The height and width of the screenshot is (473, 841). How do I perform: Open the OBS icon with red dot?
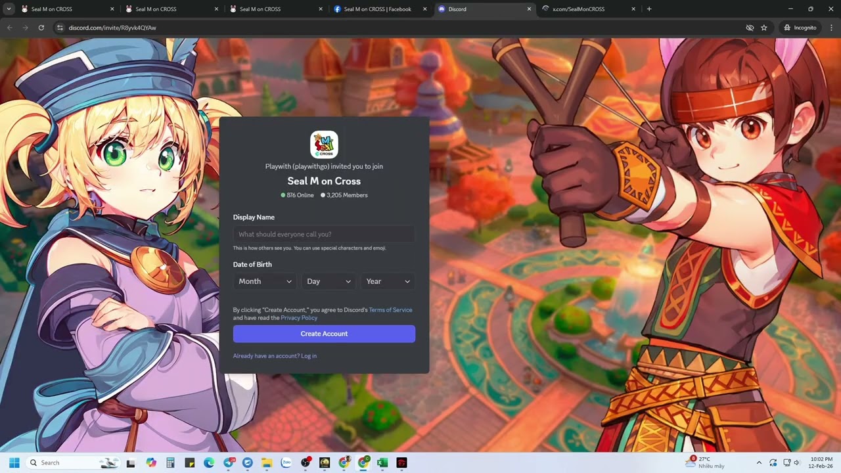(x=306, y=462)
